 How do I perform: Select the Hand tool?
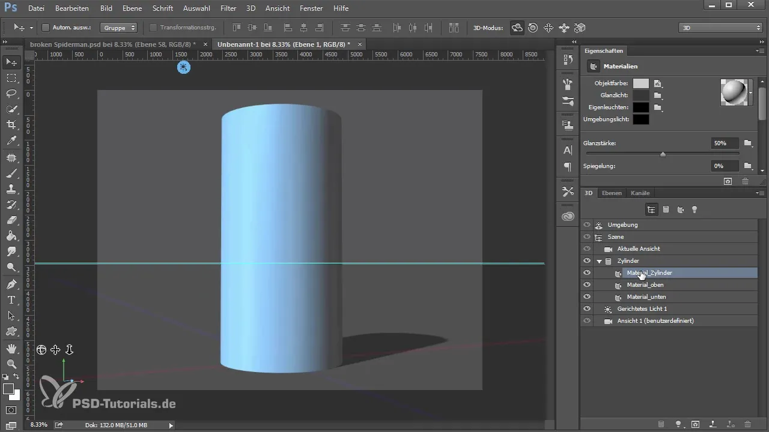[x=11, y=348]
